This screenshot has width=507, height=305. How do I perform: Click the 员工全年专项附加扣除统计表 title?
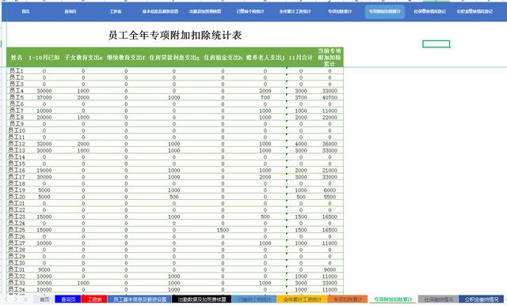[175, 35]
